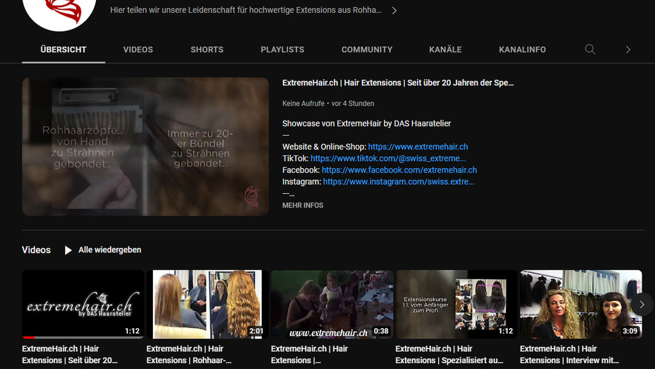This screenshot has width=655, height=369.
Task: Click 'Showcase von ExtremeHair by DAS Haaratelier' text
Action: (367, 123)
